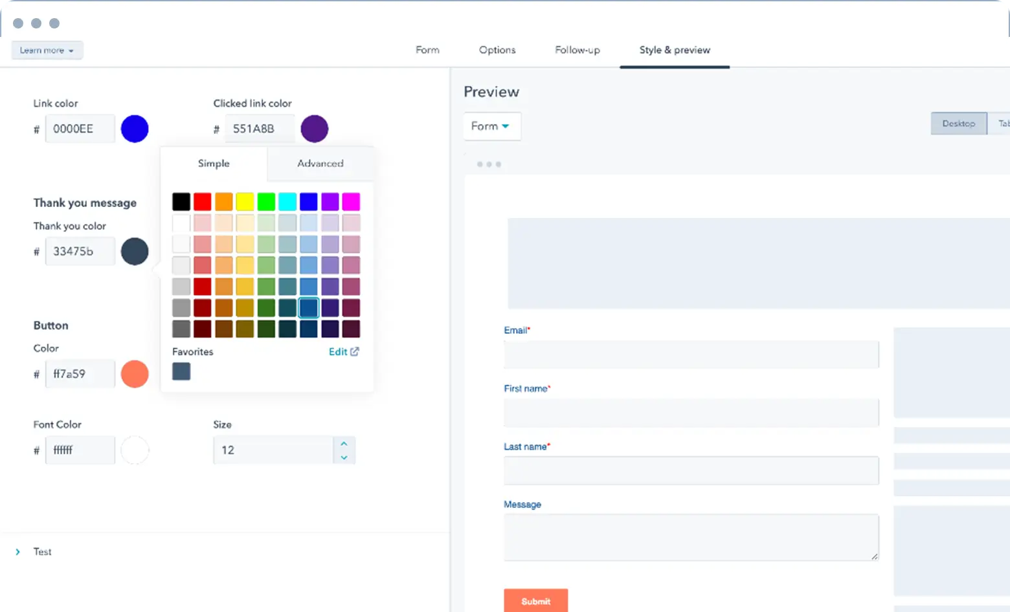Pick the bright red swatch in top row

pyautogui.click(x=203, y=202)
